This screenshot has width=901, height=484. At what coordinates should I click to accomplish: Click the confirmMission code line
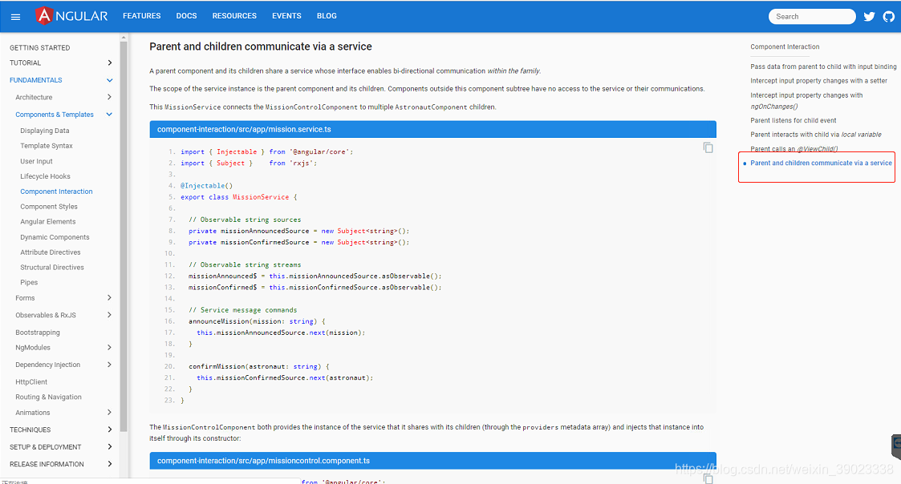[259, 366]
